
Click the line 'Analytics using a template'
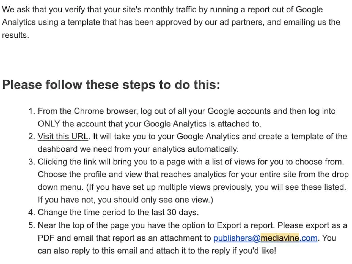[171, 22]
